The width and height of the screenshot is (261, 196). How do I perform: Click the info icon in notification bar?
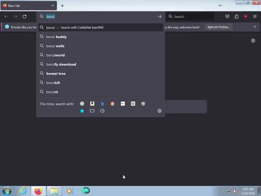(7, 27)
